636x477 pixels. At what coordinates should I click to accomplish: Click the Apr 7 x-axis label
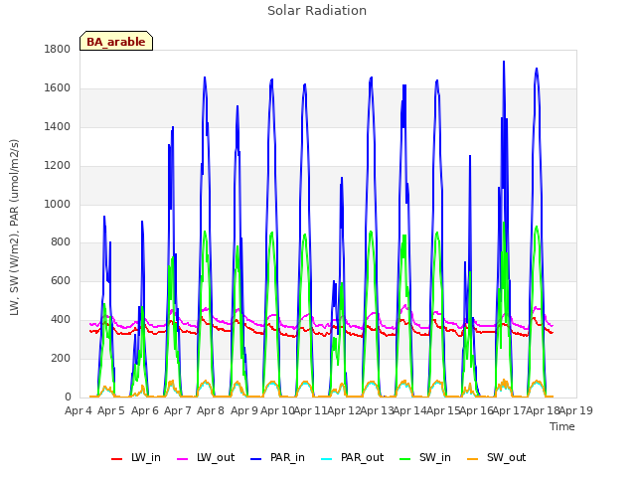pos(178,410)
